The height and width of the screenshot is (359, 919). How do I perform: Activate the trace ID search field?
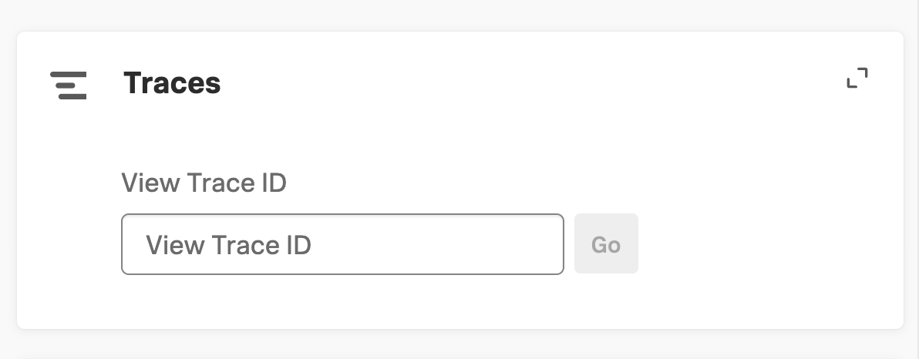pos(342,244)
